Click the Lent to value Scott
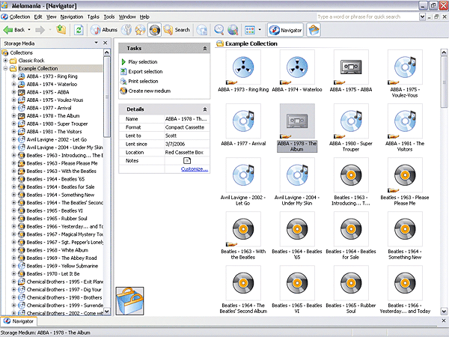This screenshot has width=449, height=337. point(171,136)
